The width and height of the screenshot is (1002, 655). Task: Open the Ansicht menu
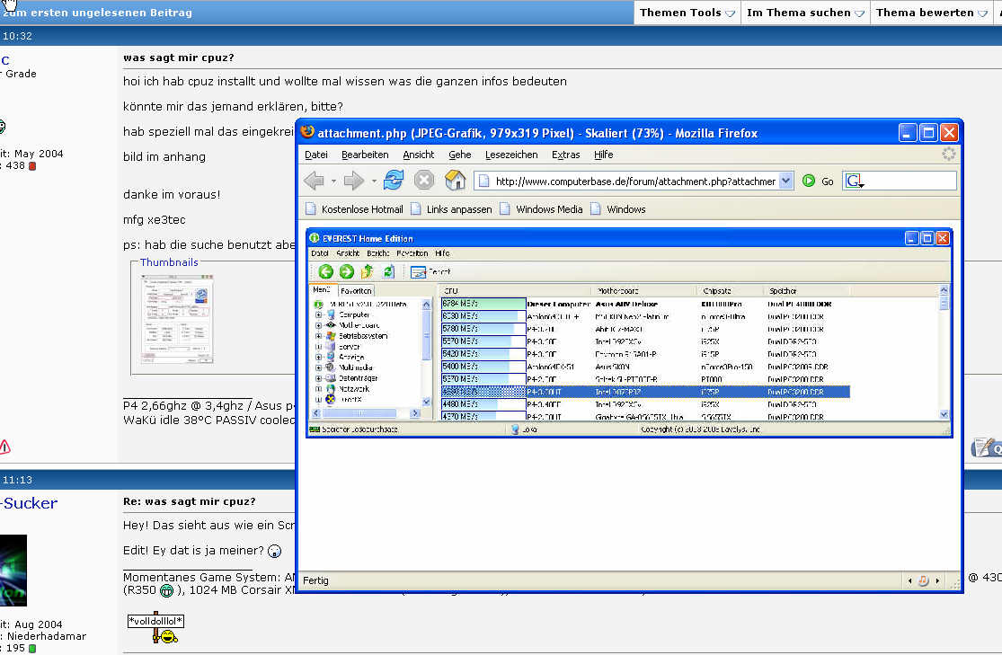click(x=419, y=155)
